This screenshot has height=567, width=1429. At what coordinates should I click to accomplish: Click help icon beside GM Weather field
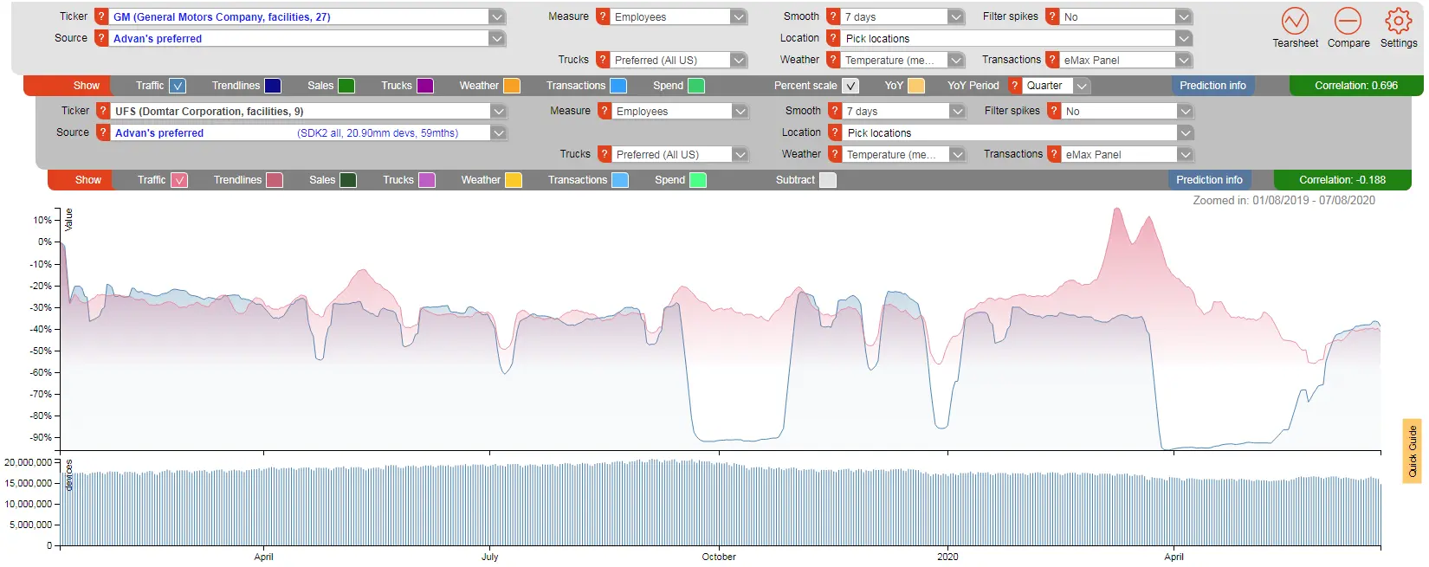[833, 60]
